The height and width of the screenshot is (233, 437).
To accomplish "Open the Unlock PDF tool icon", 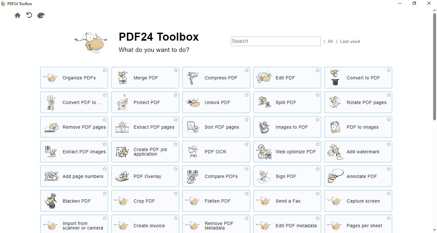I will pyautogui.click(x=193, y=102).
